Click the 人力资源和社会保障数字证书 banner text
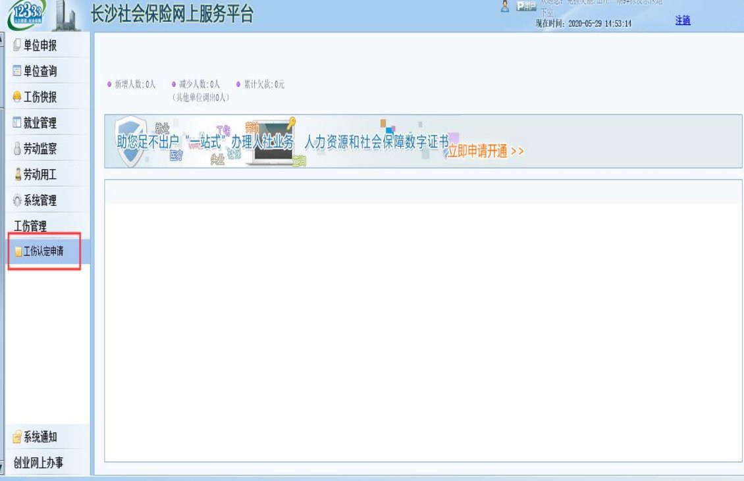744x481 pixels. coord(377,141)
